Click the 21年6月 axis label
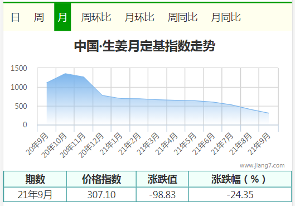 [204, 144]
